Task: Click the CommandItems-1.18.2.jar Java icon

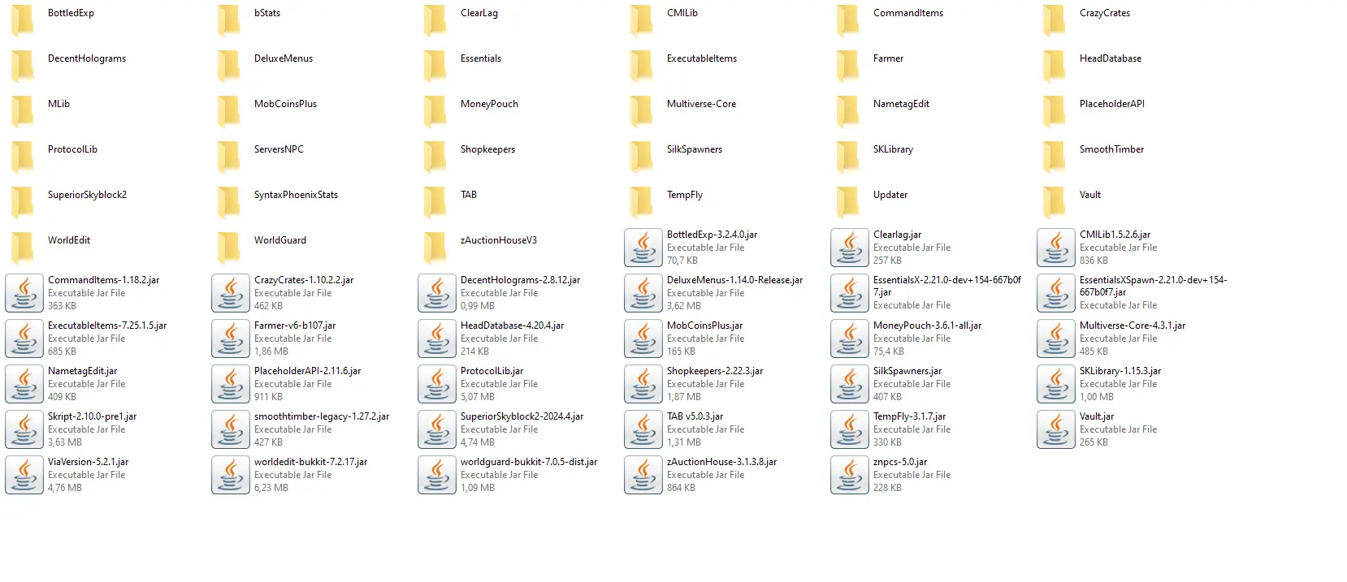Action: 24,293
